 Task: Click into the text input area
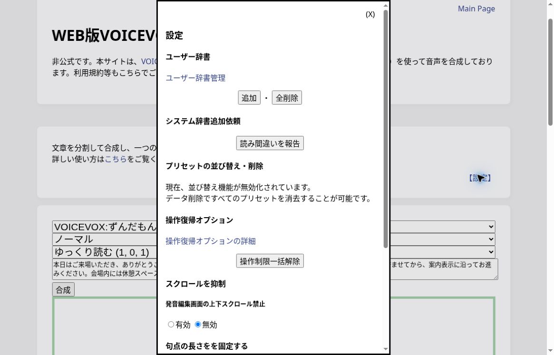275,269
